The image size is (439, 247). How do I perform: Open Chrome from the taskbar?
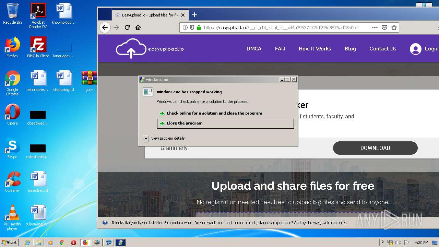click(62, 243)
